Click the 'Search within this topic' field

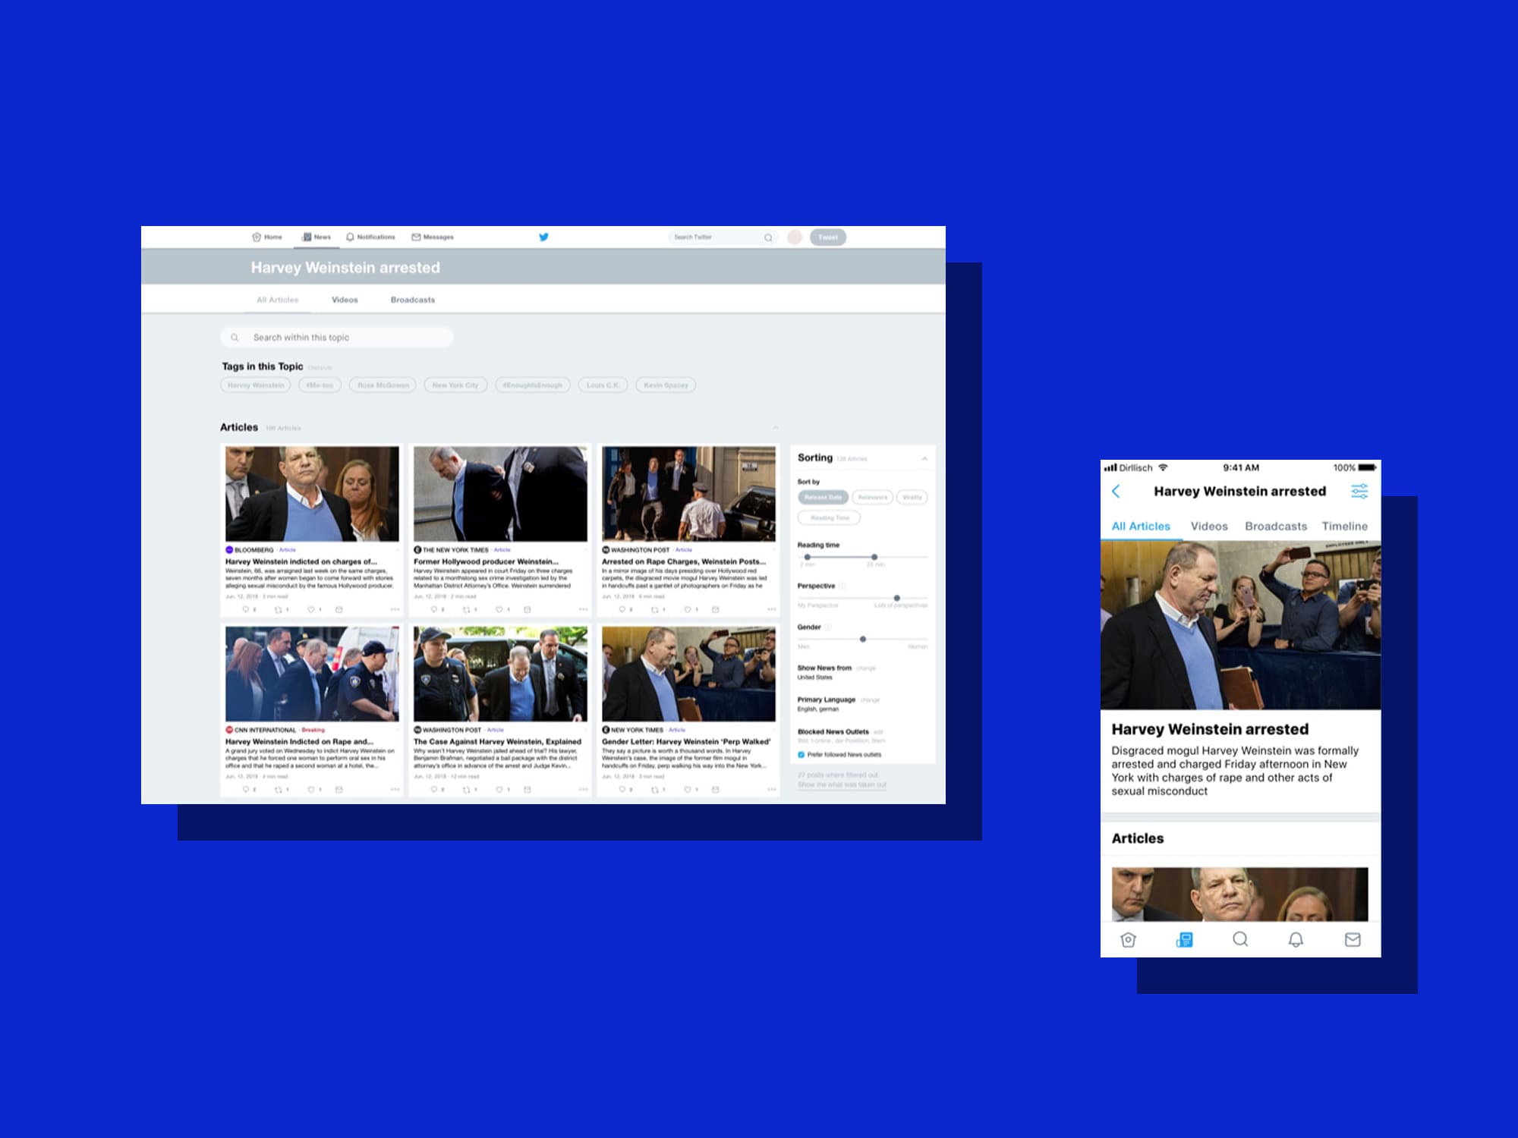point(337,338)
